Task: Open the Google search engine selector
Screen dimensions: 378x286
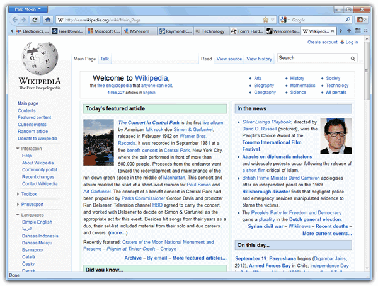Action: point(285,20)
